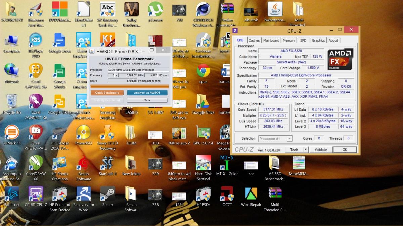Select the WordRepair desktop icon
Viewport: 403px width, 226px height.
tap(251, 197)
